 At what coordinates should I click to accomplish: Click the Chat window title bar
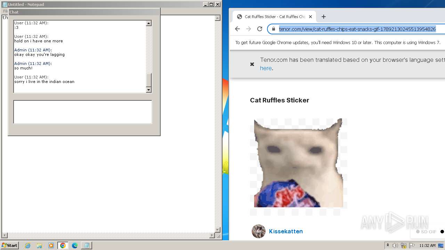click(x=84, y=12)
